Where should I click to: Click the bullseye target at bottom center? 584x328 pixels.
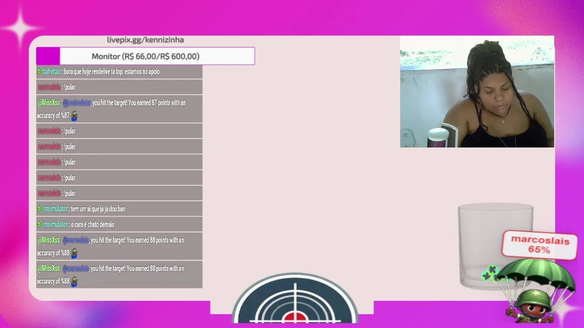295,298
